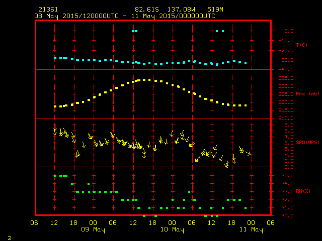Click the 925.0 pressure tick label

coord(286,94)
